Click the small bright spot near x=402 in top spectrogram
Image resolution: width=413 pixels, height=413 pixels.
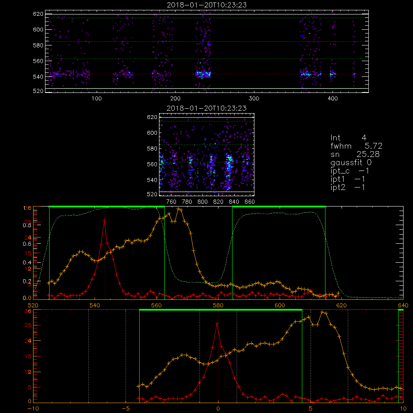pos(333,74)
